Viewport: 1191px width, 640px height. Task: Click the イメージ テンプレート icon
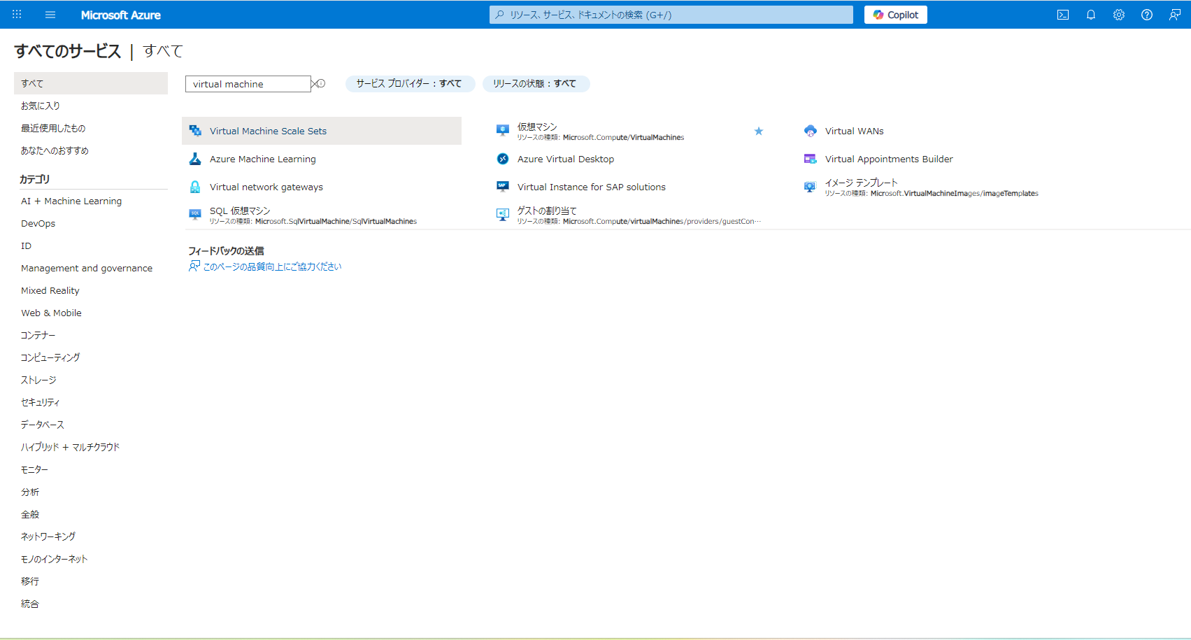pyautogui.click(x=811, y=187)
